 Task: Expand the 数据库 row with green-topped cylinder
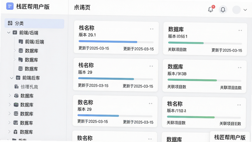click(10, 104)
